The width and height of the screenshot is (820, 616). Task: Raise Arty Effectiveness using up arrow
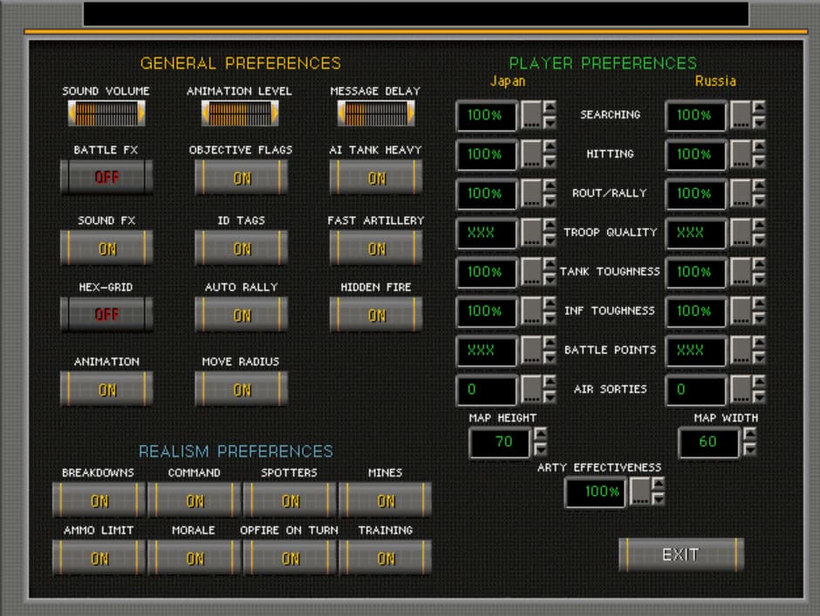click(x=658, y=485)
